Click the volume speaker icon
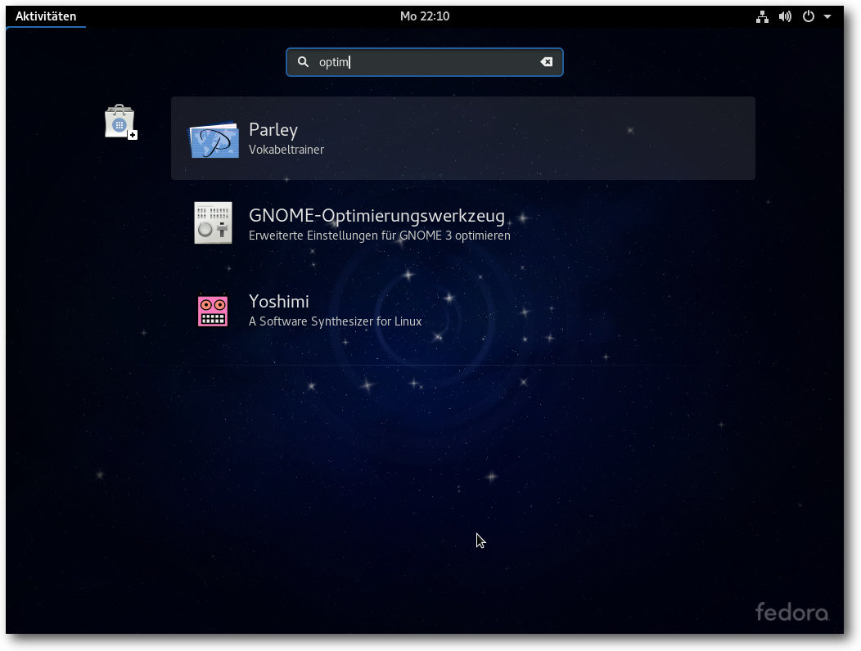This screenshot has height=651, width=861. 785,16
